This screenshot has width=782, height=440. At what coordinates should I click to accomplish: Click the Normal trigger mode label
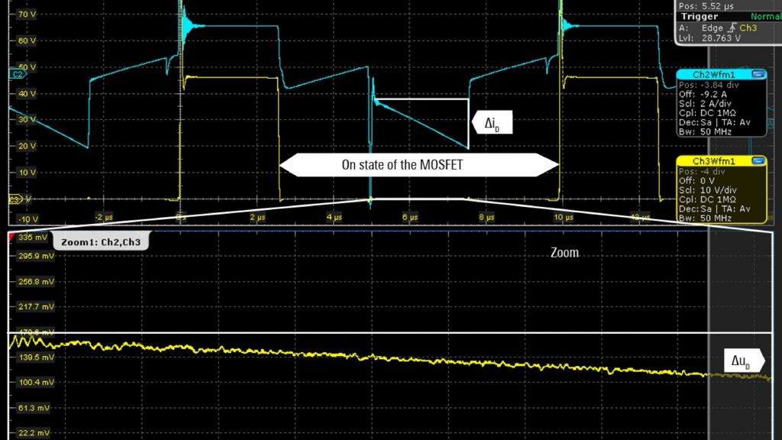coord(765,17)
